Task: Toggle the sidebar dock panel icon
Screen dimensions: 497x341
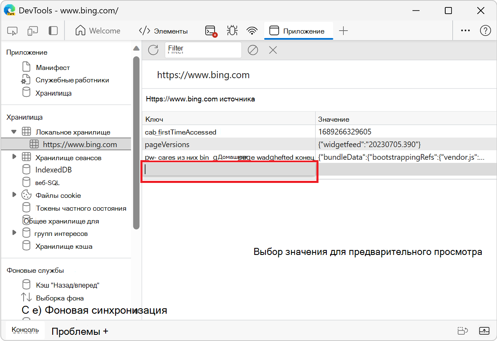Action: pyautogui.click(x=53, y=31)
